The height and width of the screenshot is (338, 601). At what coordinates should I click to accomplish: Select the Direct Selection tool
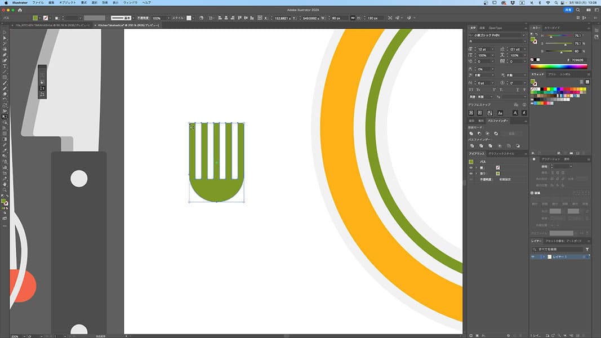coord(5,38)
